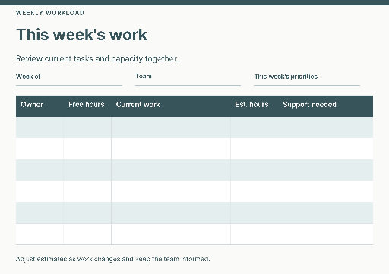389x274 pixels.
Task: Click 'Review current tasks and capacity together.' text
Action: click(x=97, y=58)
